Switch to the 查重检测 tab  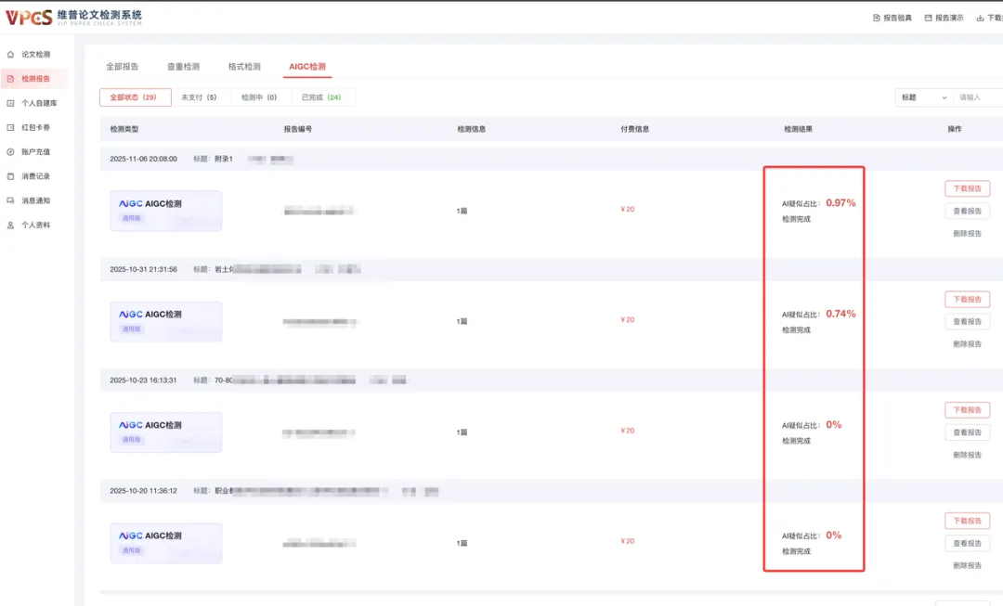183,67
